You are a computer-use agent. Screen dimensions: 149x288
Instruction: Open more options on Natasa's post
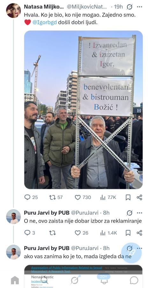(x=140, y=7)
